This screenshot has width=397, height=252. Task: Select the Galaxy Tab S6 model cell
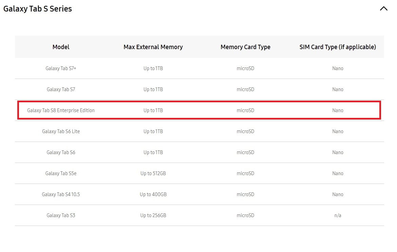click(61, 152)
